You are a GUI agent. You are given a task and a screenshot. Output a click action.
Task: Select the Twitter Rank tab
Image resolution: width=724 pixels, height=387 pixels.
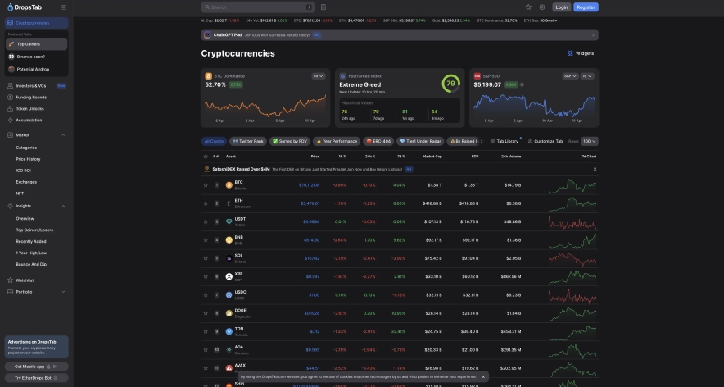click(x=247, y=141)
